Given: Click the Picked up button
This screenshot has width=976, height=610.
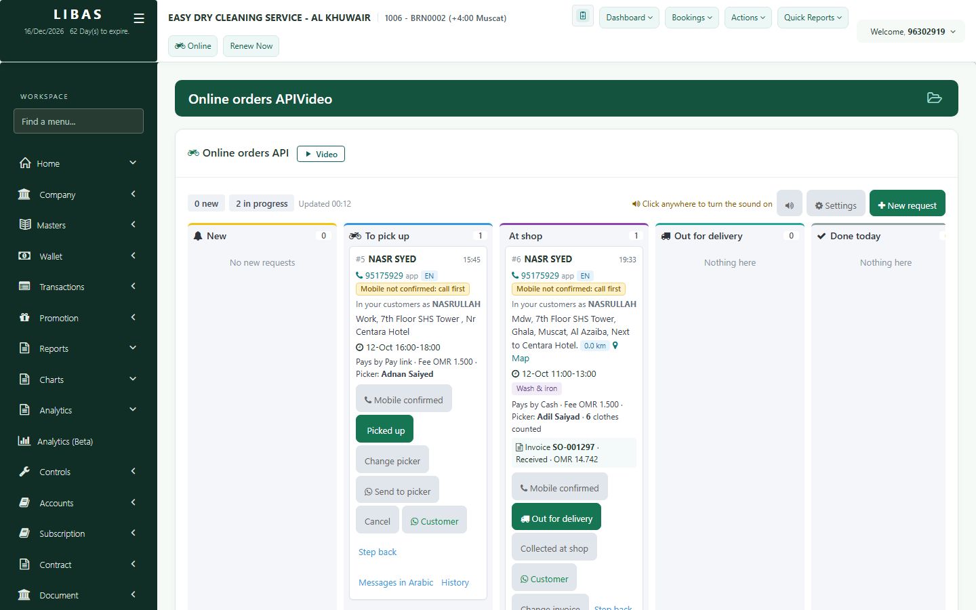Looking at the screenshot, I should [x=385, y=430].
